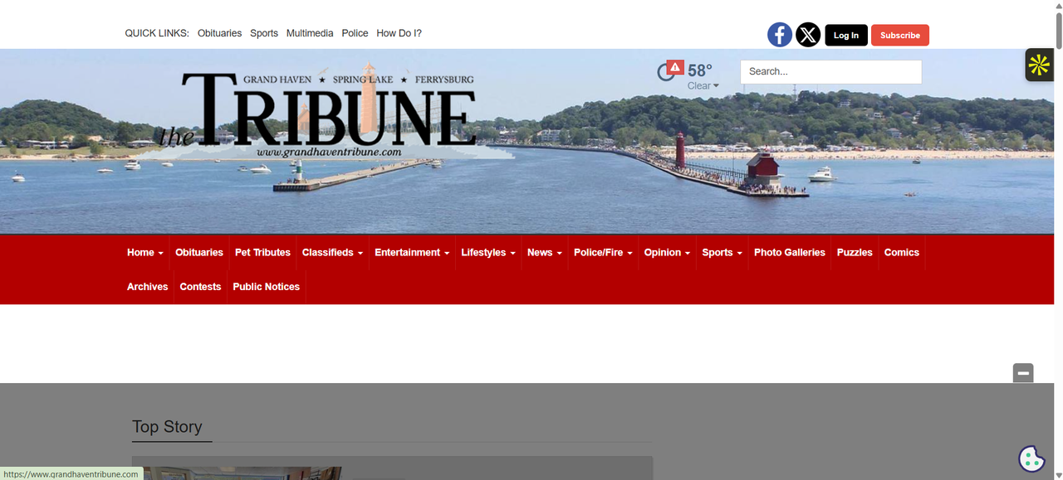Image resolution: width=1063 pixels, height=480 pixels.
Task: Open Photo Galleries menu item
Action: point(790,253)
